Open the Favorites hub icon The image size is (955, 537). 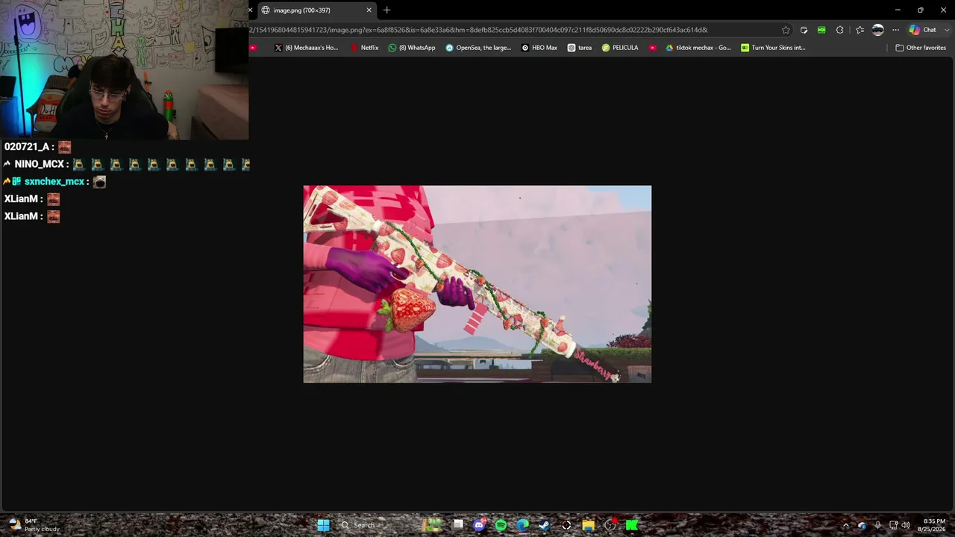[859, 30]
